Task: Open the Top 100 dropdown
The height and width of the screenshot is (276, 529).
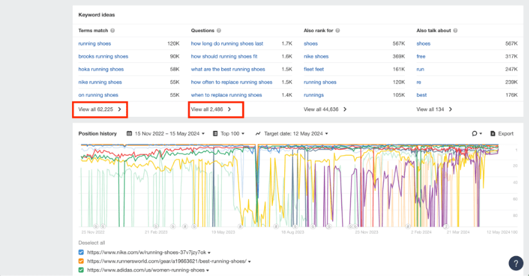Action: [229, 134]
